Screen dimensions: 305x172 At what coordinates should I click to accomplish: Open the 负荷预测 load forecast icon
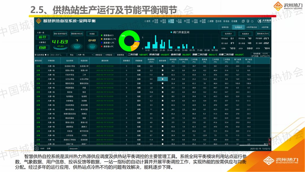(202, 21)
